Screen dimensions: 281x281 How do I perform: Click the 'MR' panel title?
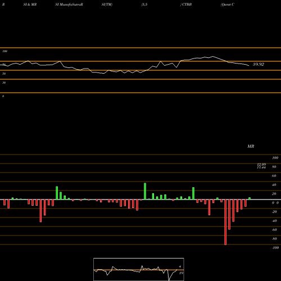[x=251, y=146]
